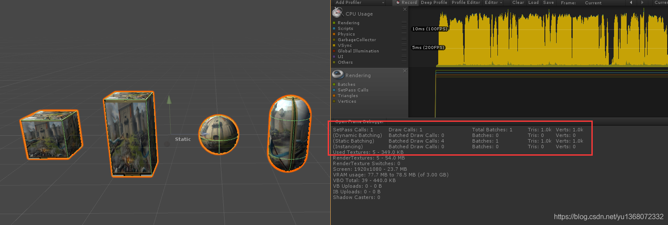The width and height of the screenshot is (668, 225).
Task: Click the CPU Usage stopwatch icon
Action: [x=338, y=13]
